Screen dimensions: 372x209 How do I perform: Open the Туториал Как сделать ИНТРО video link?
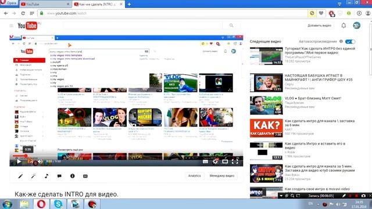pos(320,51)
